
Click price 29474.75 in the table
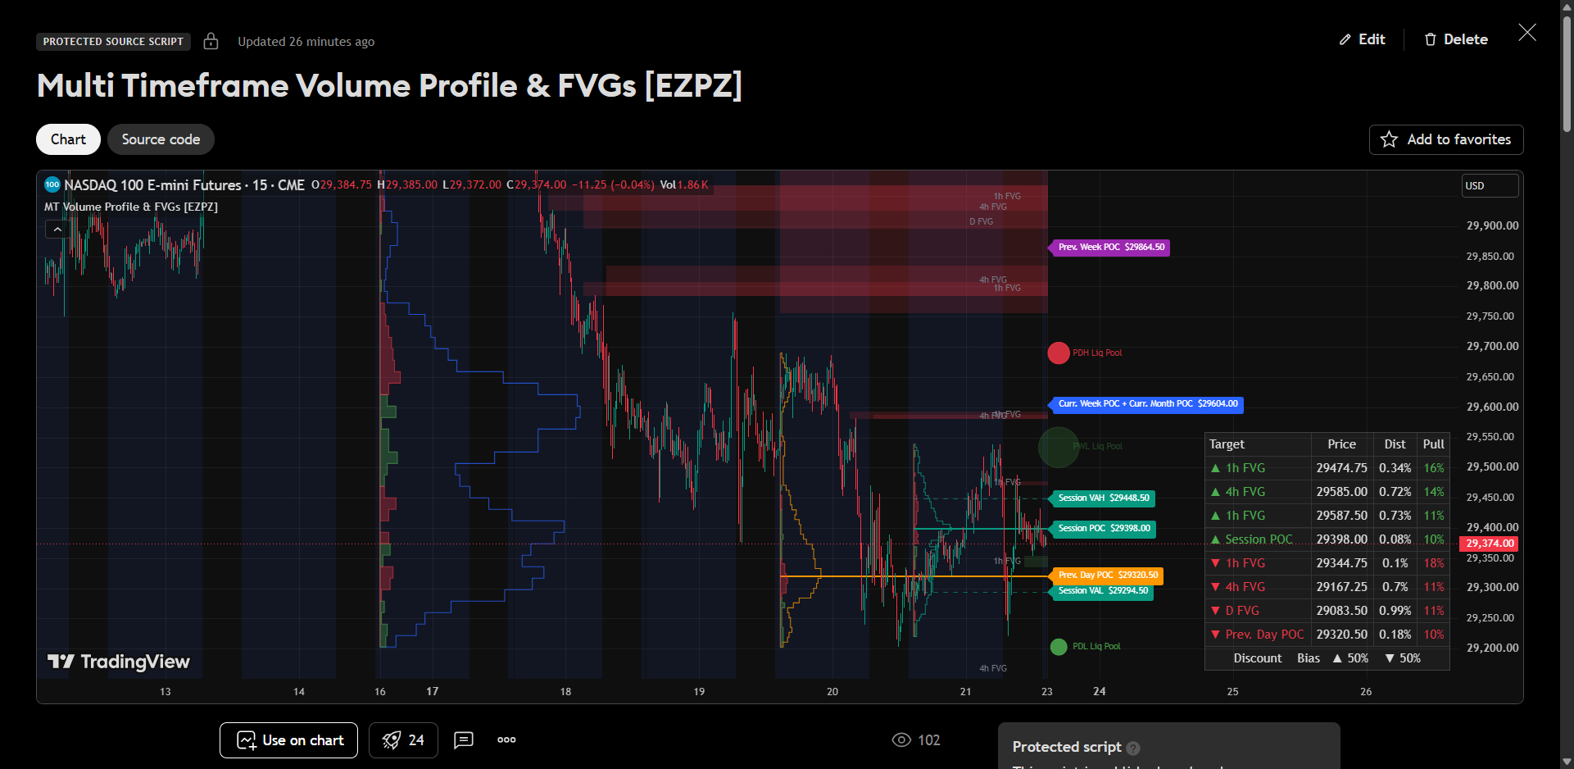[1341, 468]
